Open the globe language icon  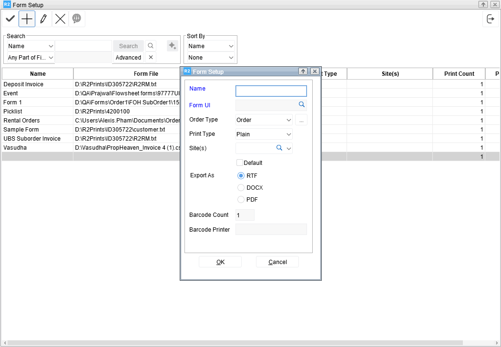(x=76, y=19)
